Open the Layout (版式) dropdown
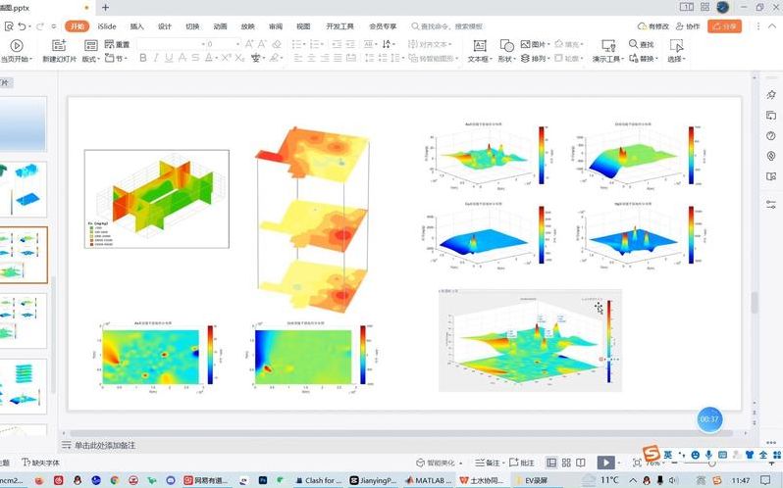 point(90,59)
